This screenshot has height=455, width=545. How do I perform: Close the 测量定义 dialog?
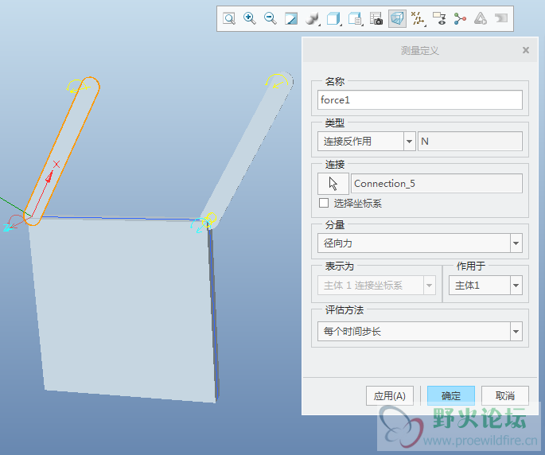(x=526, y=50)
